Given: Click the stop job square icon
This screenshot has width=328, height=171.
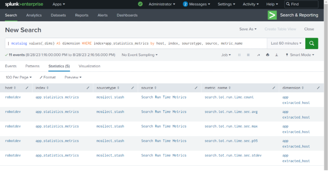Looking at the screenshot, I should tap(248, 55).
